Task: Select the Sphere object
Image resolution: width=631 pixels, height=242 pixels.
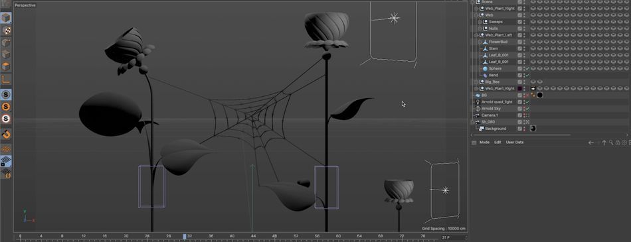Action: point(495,69)
